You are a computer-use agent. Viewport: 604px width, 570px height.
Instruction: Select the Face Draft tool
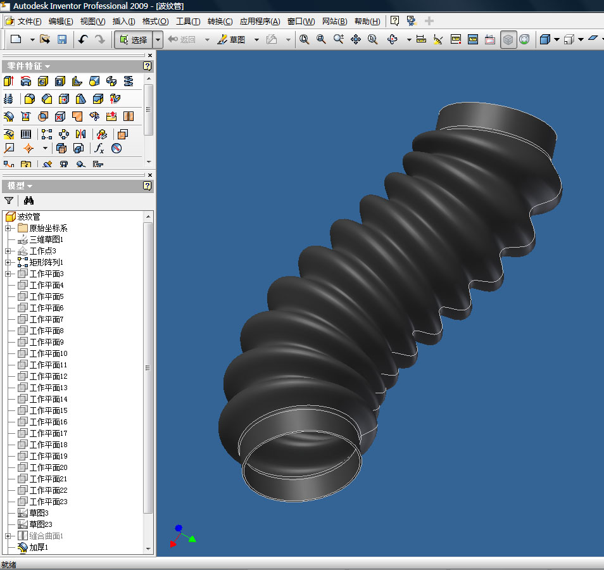click(x=81, y=99)
